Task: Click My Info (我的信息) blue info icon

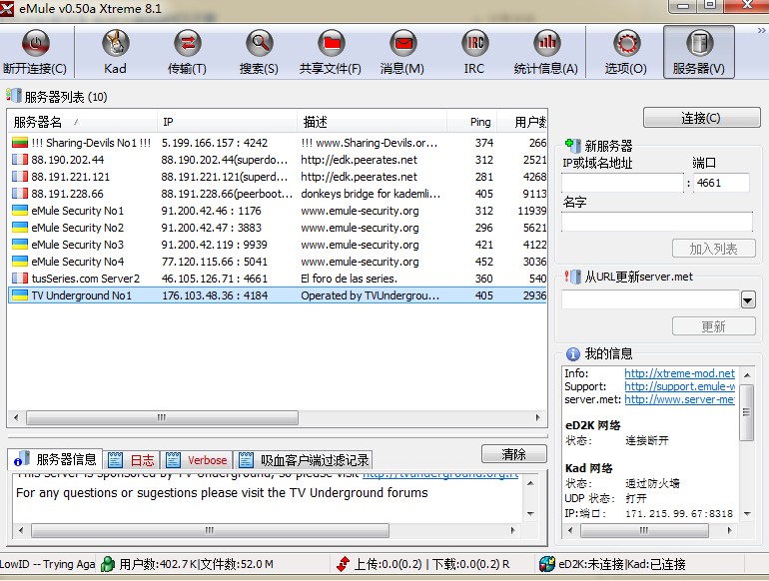Action: coord(572,353)
